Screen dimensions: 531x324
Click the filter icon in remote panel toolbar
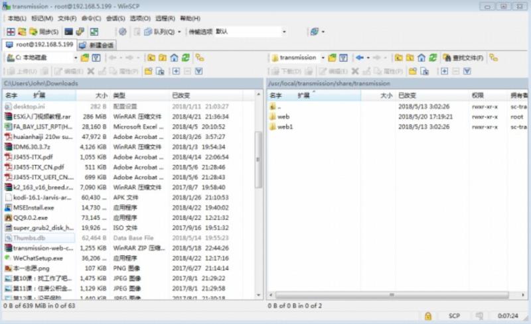pyautogui.click(x=343, y=58)
